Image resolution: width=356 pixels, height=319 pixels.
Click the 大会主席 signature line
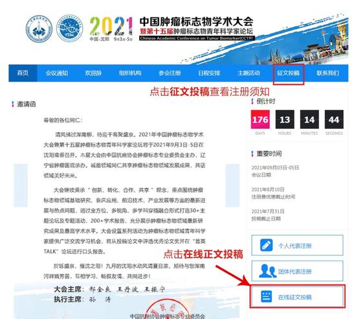109,289
